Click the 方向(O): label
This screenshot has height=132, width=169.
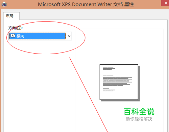[16, 28]
